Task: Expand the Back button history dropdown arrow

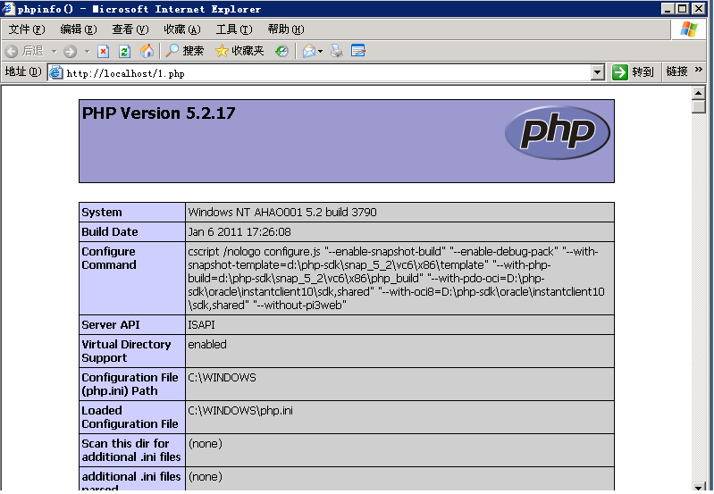Action: click(x=54, y=51)
